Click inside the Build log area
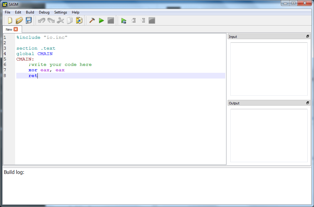314x207 pixels. coord(157,187)
